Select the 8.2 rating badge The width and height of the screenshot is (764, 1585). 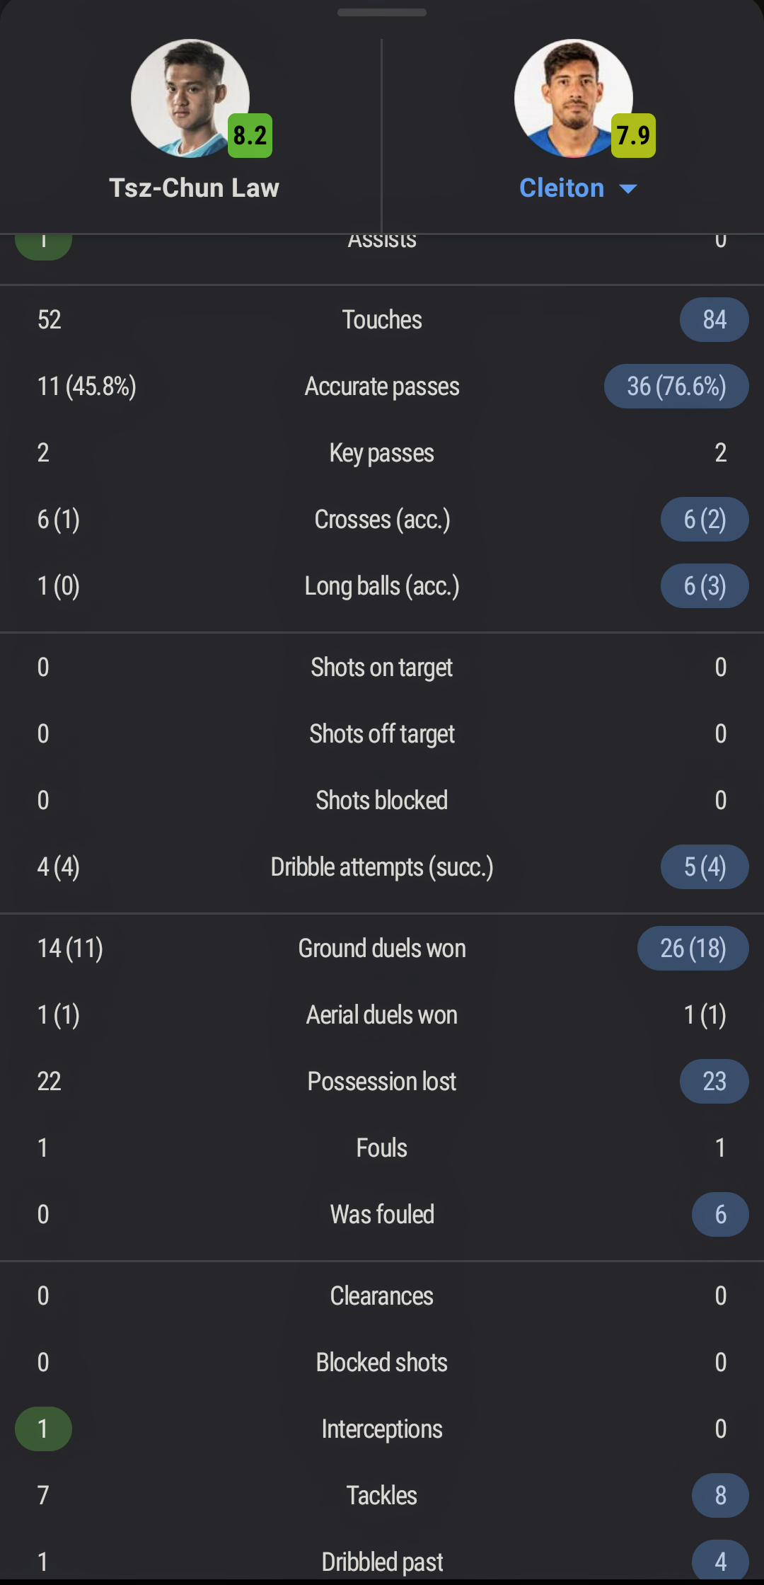click(x=250, y=135)
